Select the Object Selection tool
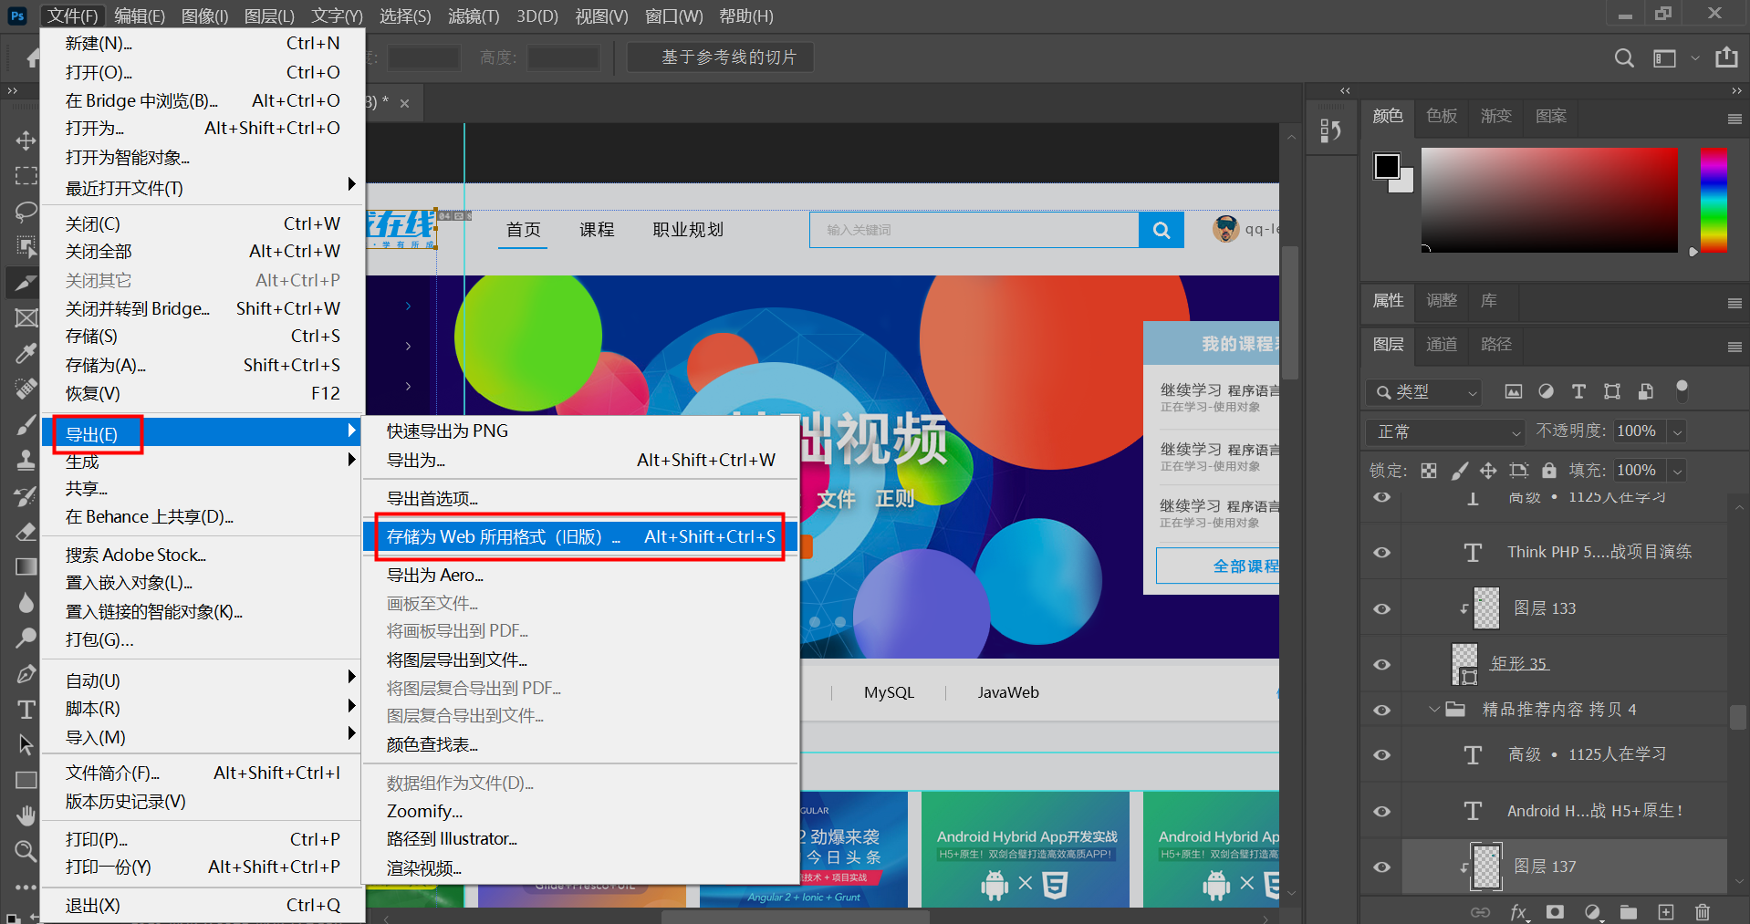This screenshot has width=1750, height=924. [26, 246]
